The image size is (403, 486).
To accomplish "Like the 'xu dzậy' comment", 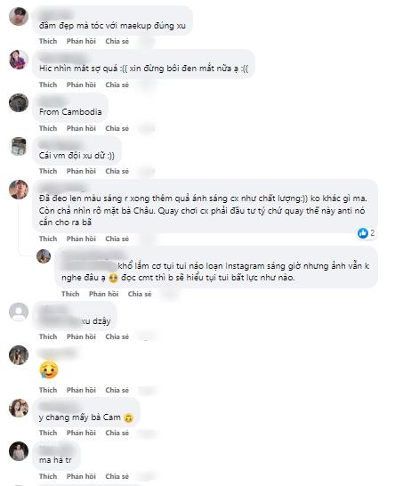I will 48,336.
